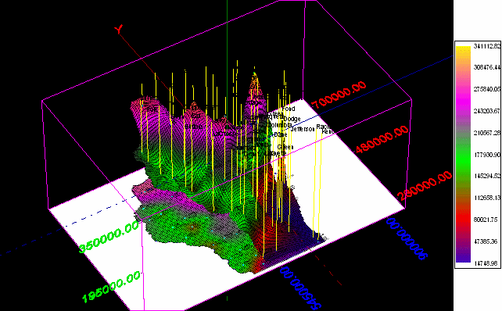Click the 260000.00 red axis label
This screenshot has width=502, height=311.
click(425, 185)
